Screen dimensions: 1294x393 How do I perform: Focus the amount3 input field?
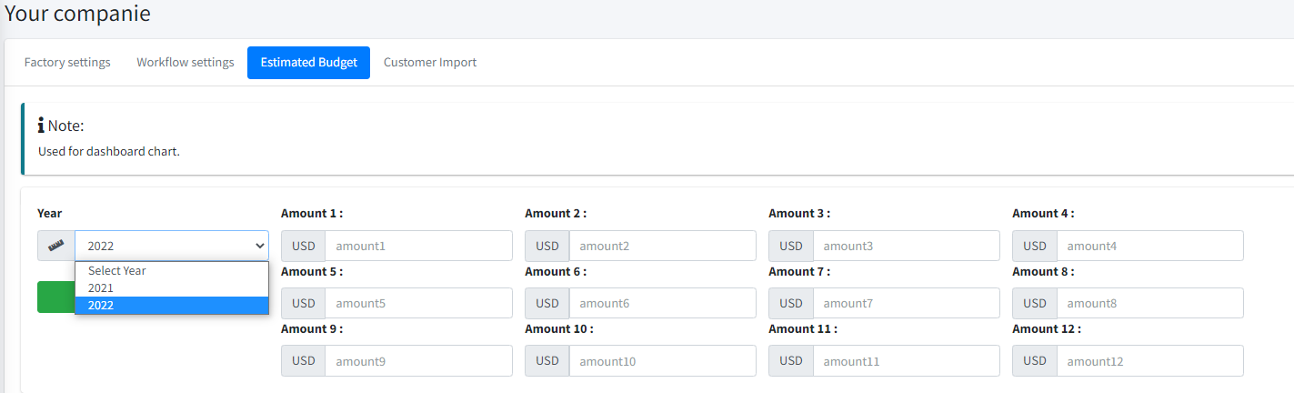(906, 246)
